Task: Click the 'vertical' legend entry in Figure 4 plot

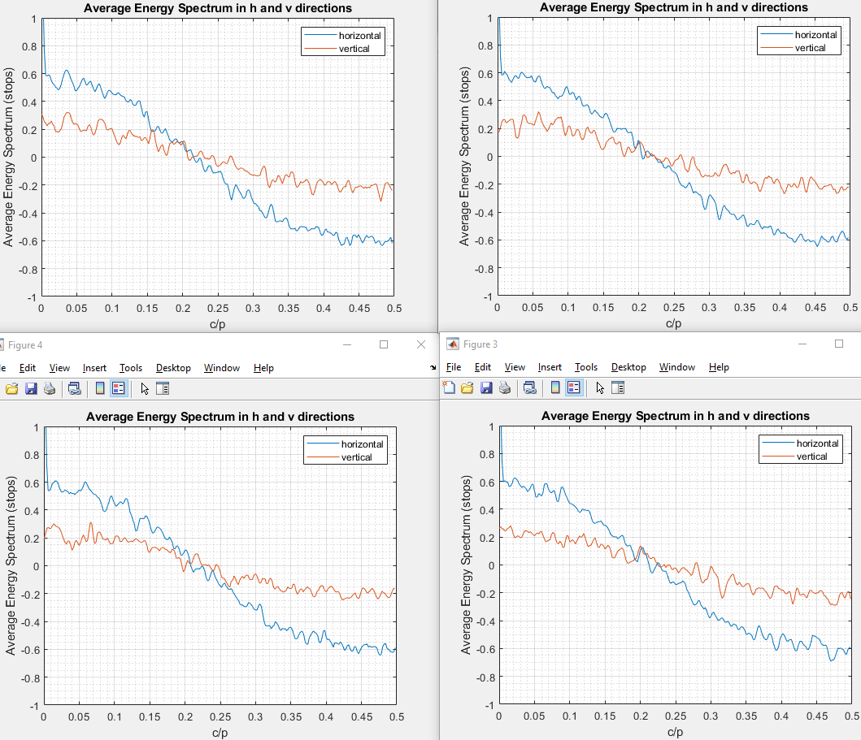Action: tap(356, 457)
